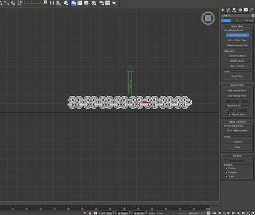Click the Reset Pivot button

(x=237, y=76)
